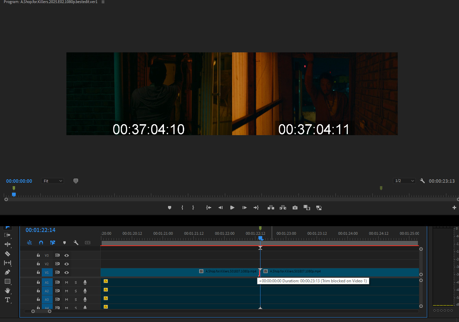The image size is (459, 322).
Task: Toggle track lock on V1
Action: pos(38,272)
